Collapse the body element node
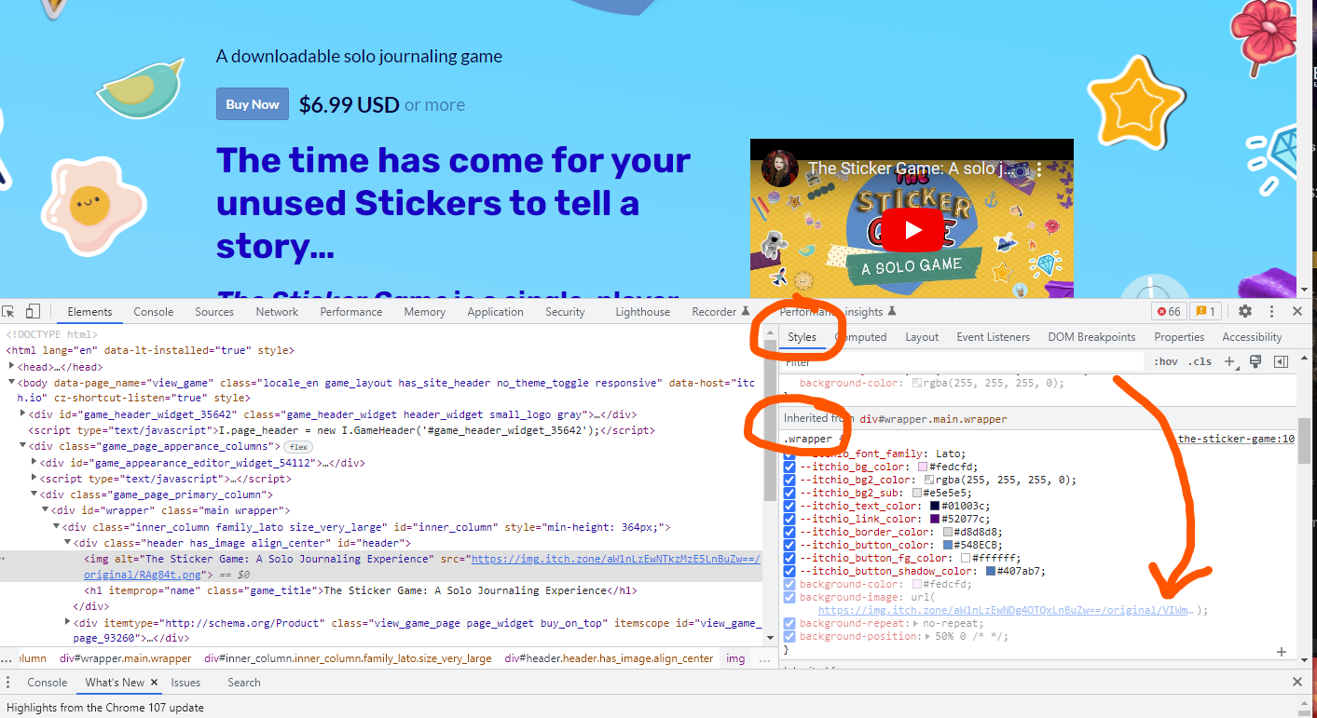This screenshot has width=1317, height=718. point(10,382)
